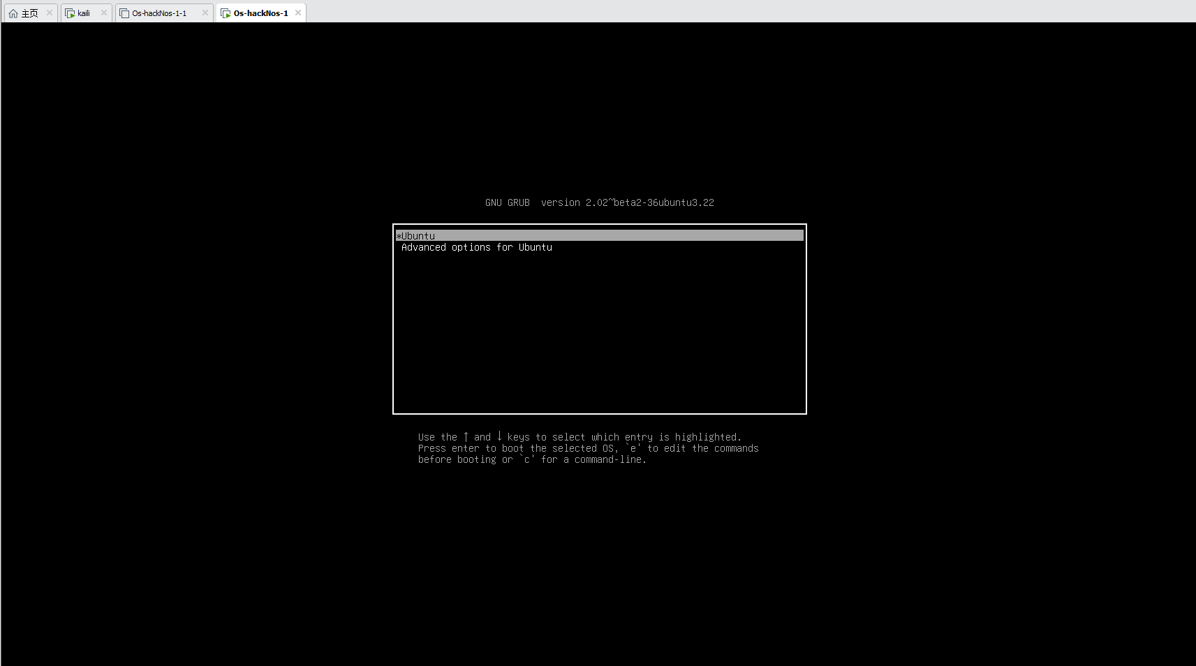
Task: Select the highlighted Ubuntu boot entry
Action: click(600, 235)
